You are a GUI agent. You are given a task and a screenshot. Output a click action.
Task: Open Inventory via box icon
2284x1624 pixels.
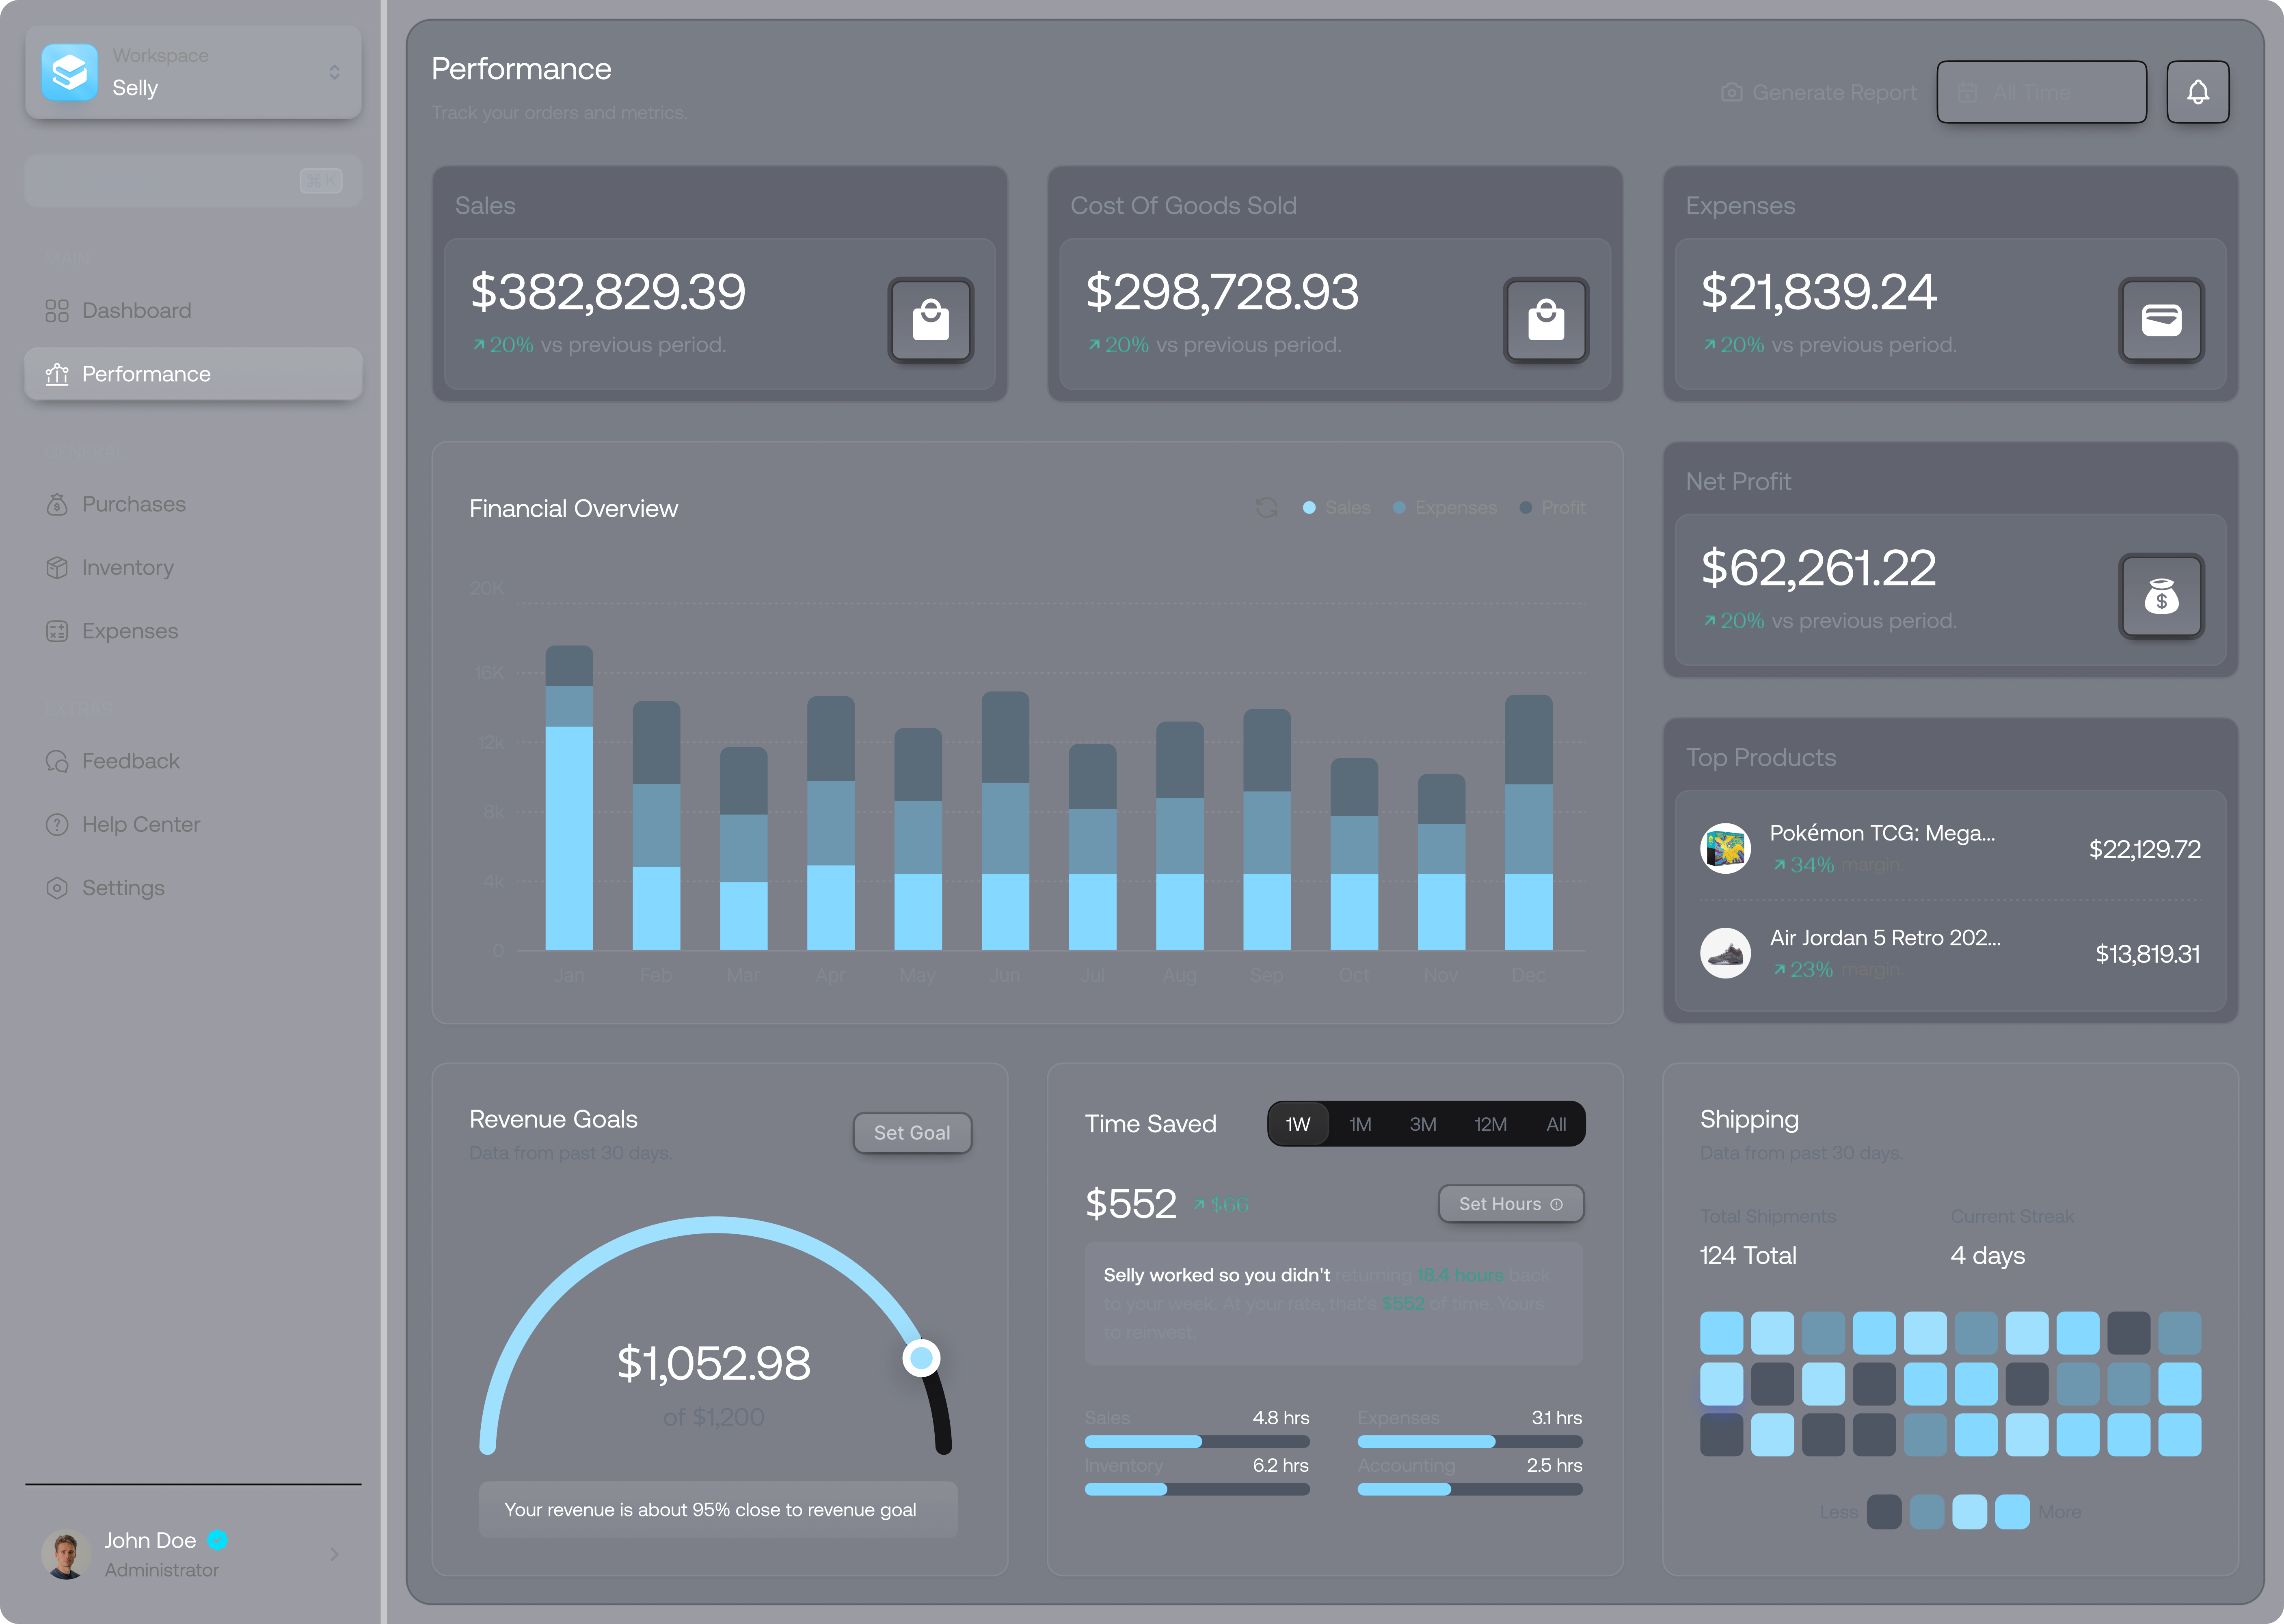[57, 568]
